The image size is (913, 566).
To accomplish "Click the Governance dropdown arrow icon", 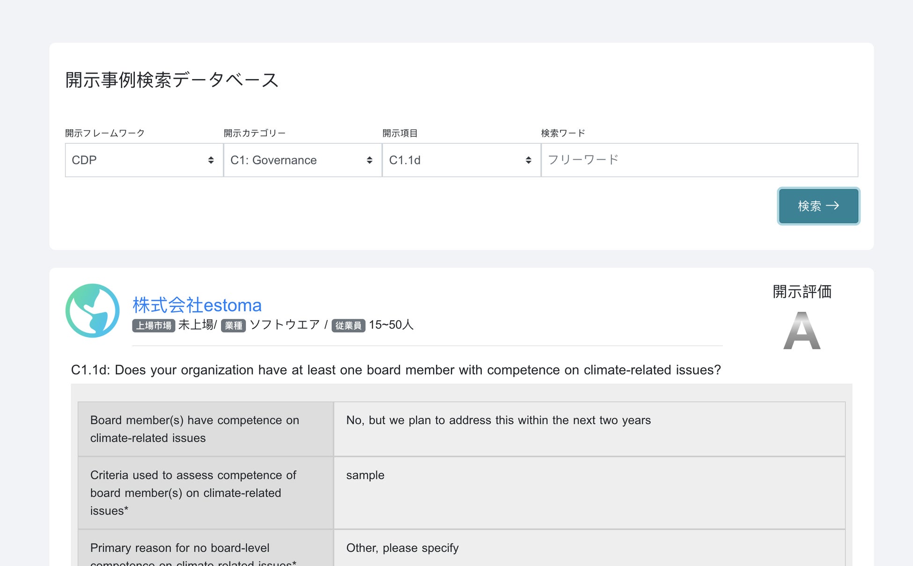I will (x=369, y=160).
